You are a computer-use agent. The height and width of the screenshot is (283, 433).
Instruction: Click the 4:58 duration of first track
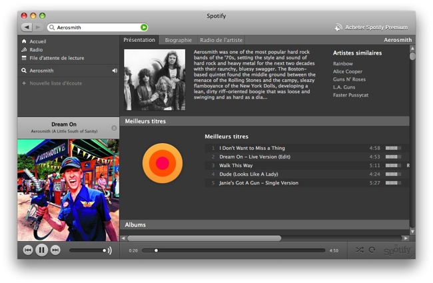(375, 148)
